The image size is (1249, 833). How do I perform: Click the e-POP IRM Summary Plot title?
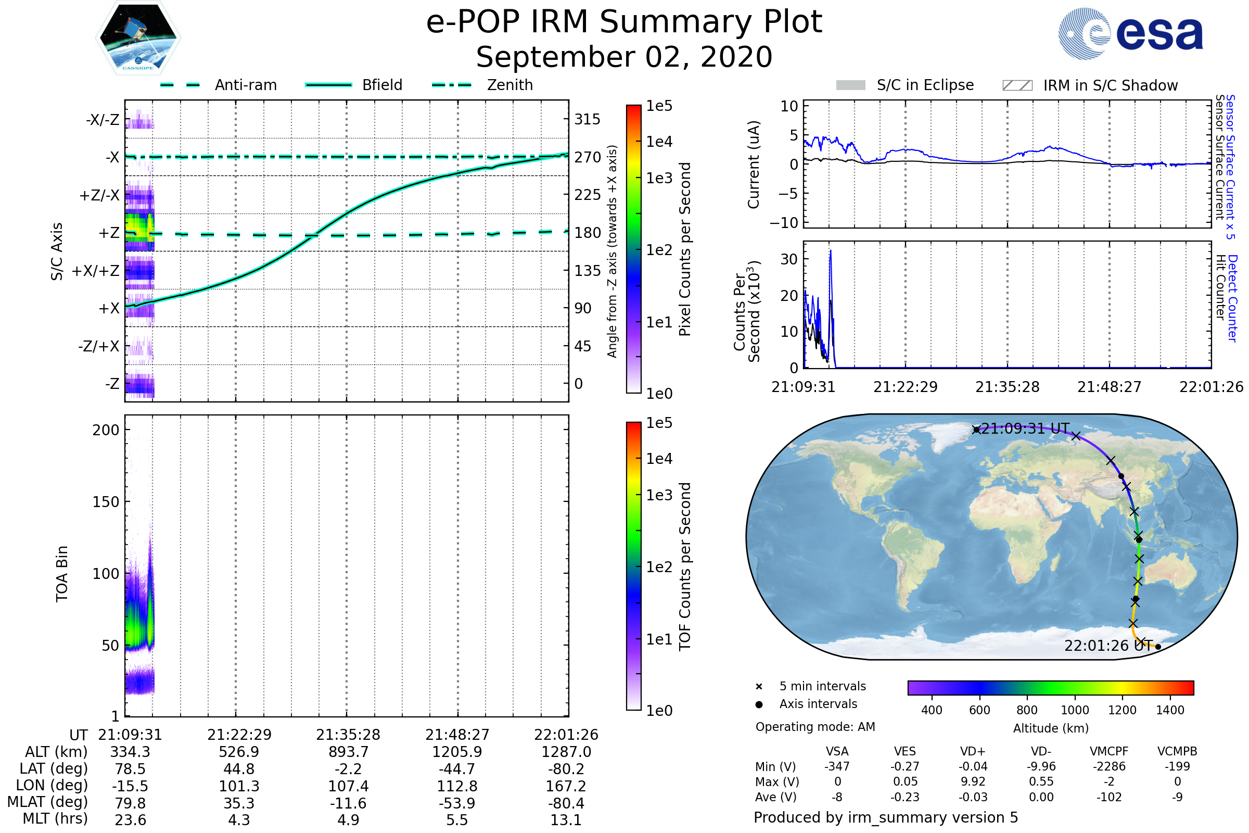[x=624, y=22]
